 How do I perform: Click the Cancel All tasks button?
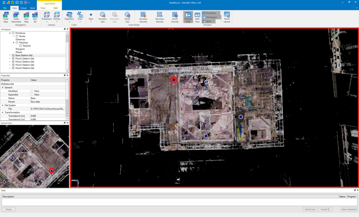(325, 209)
